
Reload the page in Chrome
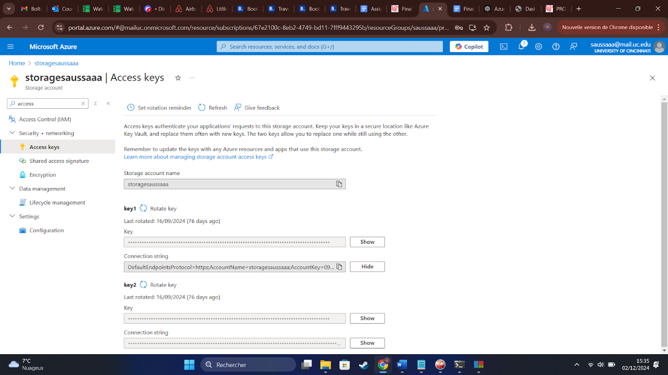pos(41,28)
